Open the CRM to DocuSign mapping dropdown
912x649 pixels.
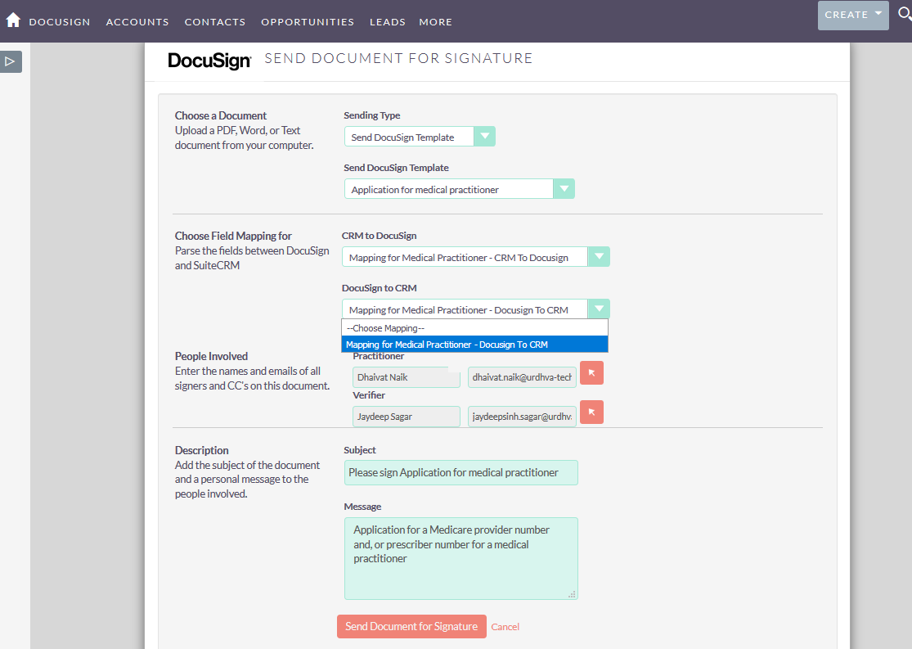click(x=476, y=257)
